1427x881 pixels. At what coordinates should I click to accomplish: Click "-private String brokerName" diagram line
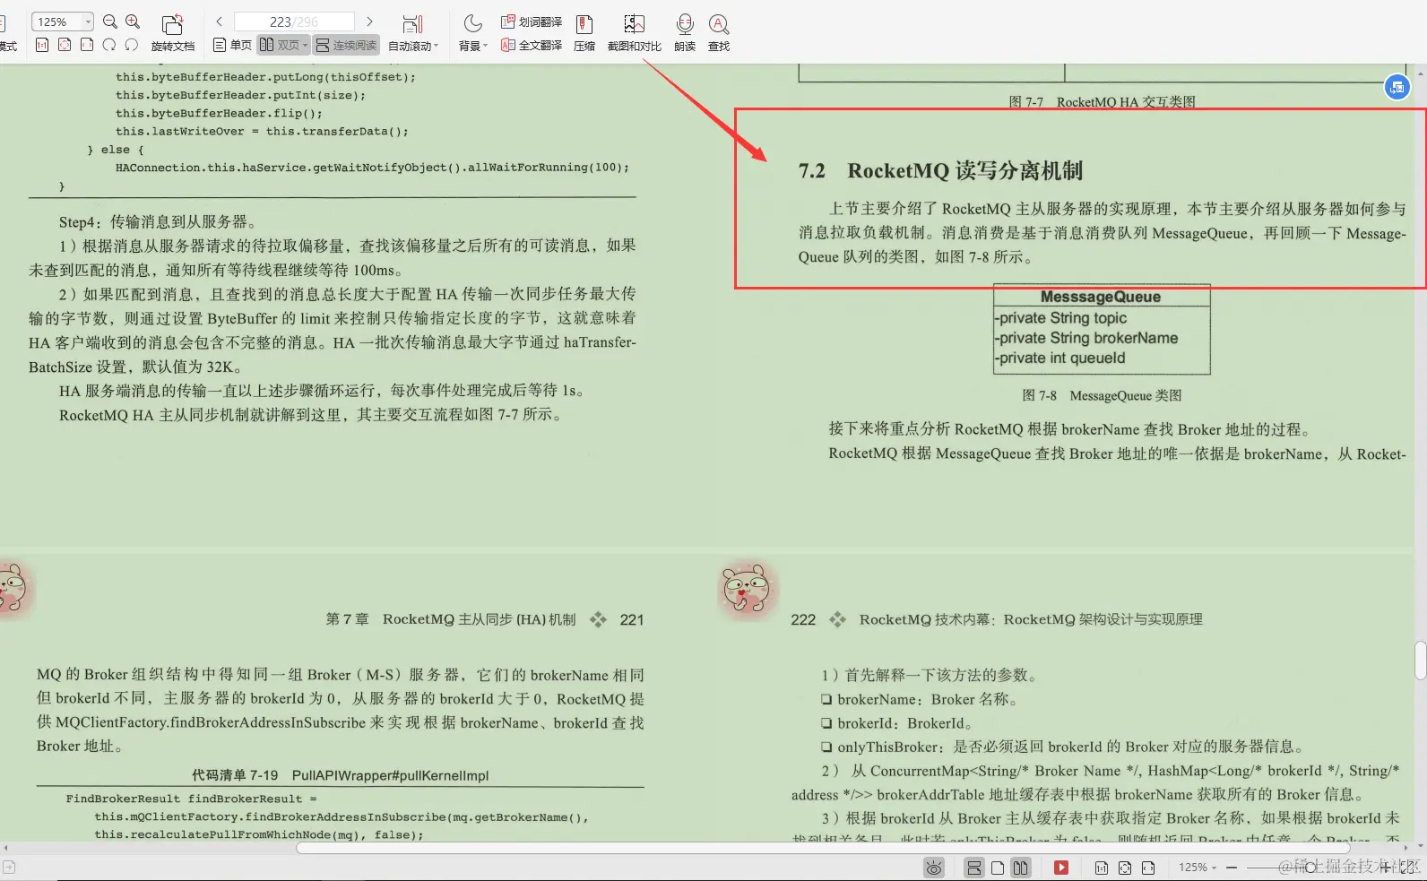tap(1085, 338)
